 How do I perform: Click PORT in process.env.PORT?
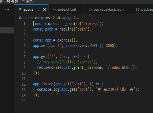pyautogui.click(x=94, y=46)
